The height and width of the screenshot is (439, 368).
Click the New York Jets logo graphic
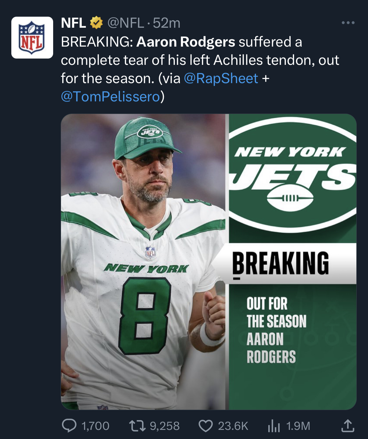(x=293, y=175)
